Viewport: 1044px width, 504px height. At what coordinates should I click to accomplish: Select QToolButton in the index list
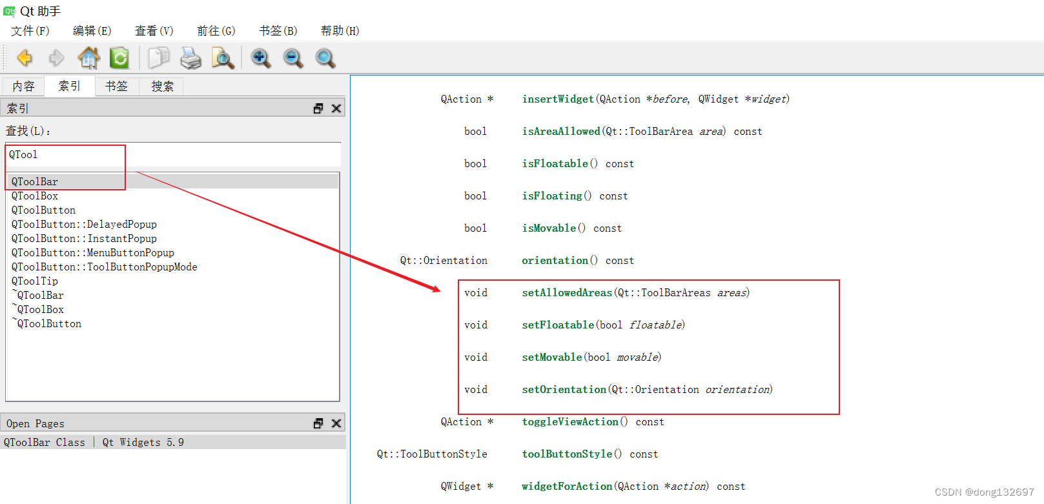(x=43, y=210)
